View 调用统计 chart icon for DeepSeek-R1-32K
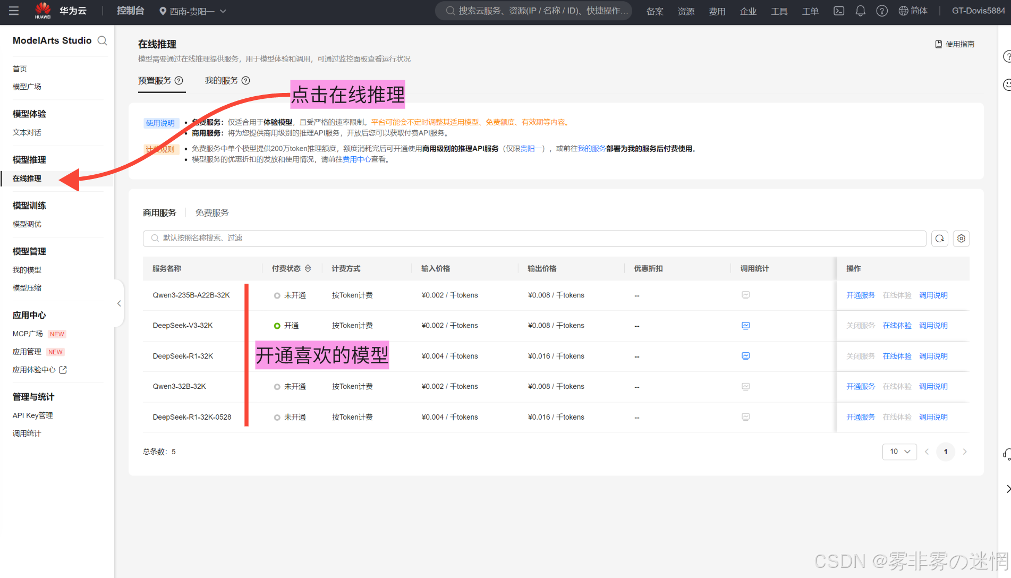 (746, 356)
